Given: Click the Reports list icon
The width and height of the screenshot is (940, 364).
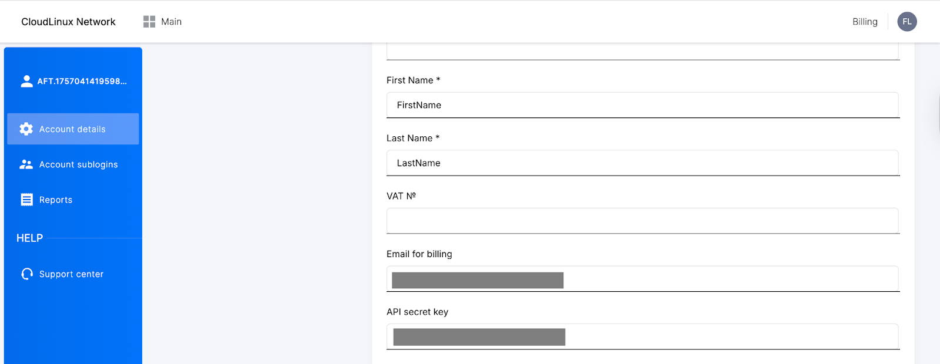Looking at the screenshot, I should [x=26, y=200].
